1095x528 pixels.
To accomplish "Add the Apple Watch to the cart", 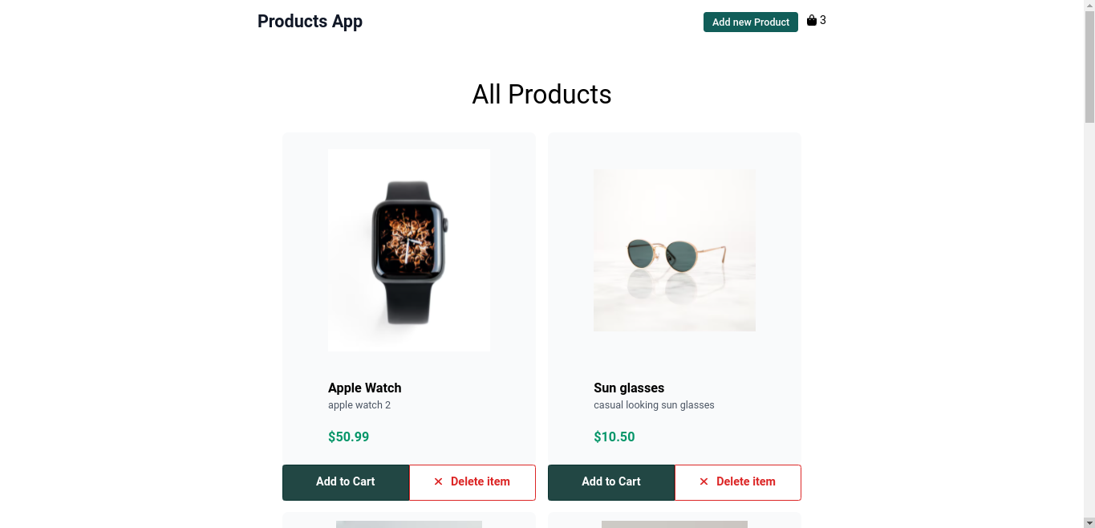I will click(346, 481).
